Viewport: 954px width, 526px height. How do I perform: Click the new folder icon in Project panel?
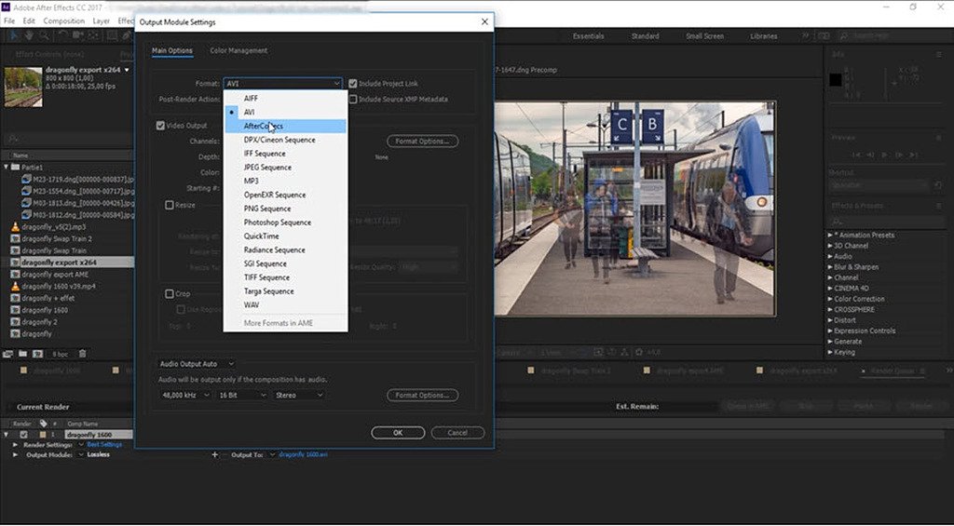coord(22,353)
